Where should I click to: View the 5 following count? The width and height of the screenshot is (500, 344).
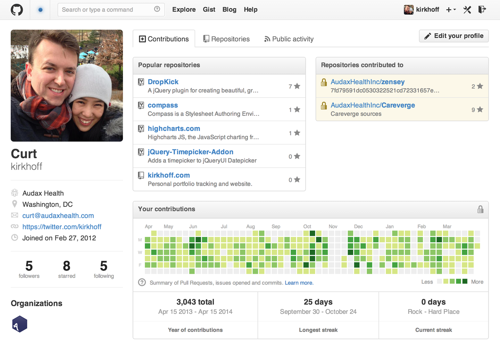tap(104, 269)
